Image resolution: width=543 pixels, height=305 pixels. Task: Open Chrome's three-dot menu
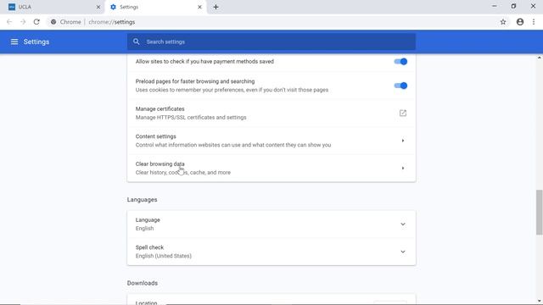tap(534, 22)
